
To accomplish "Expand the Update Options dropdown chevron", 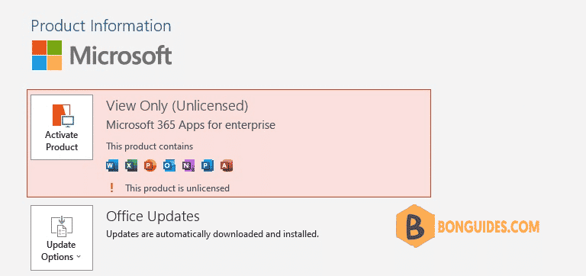I will tap(79, 257).
